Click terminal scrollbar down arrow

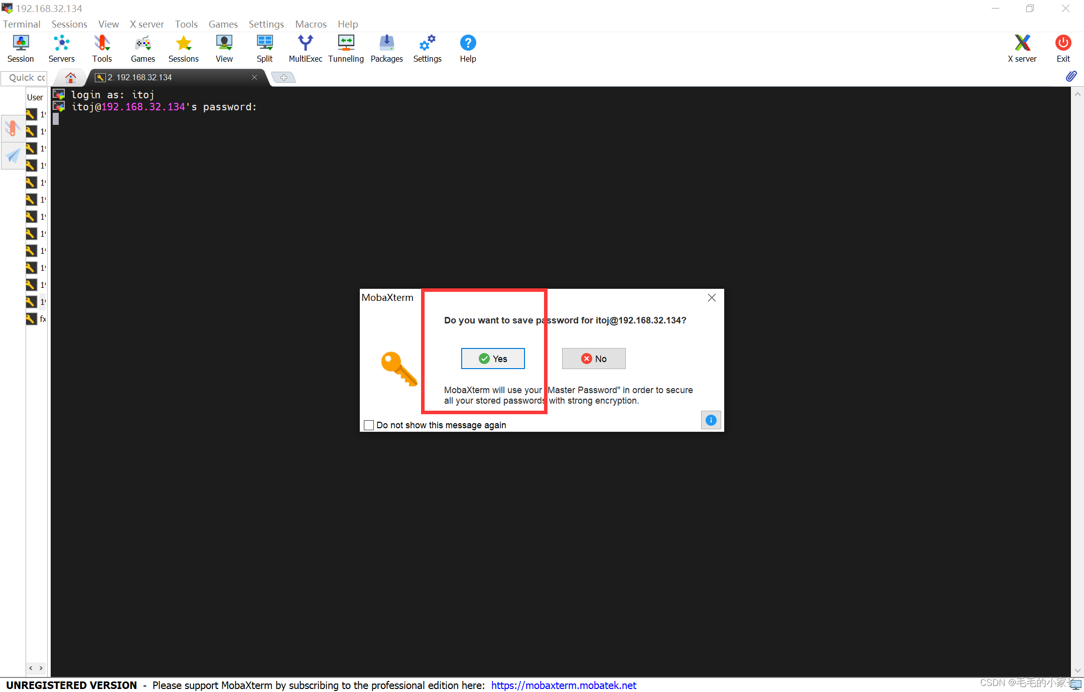click(x=1077, y=670)
